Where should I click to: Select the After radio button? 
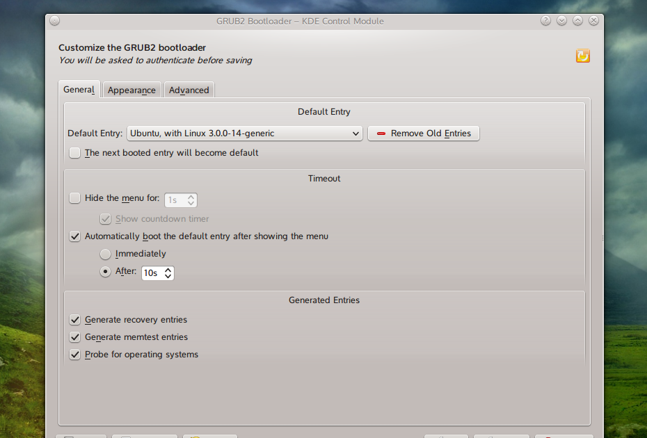pos(105,273)
